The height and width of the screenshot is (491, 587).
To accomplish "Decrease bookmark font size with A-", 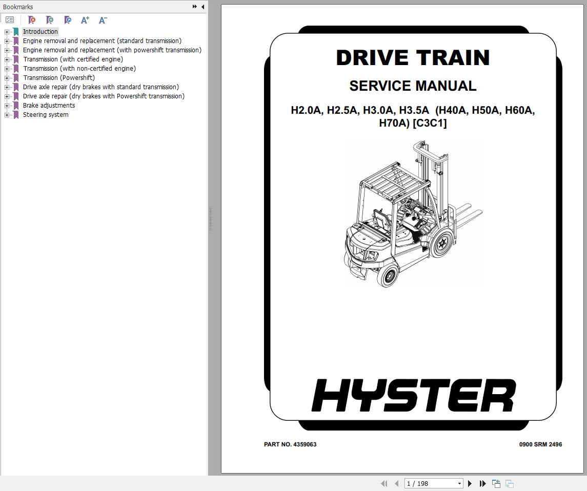I will pyautogui.click(x=103, y=20).
